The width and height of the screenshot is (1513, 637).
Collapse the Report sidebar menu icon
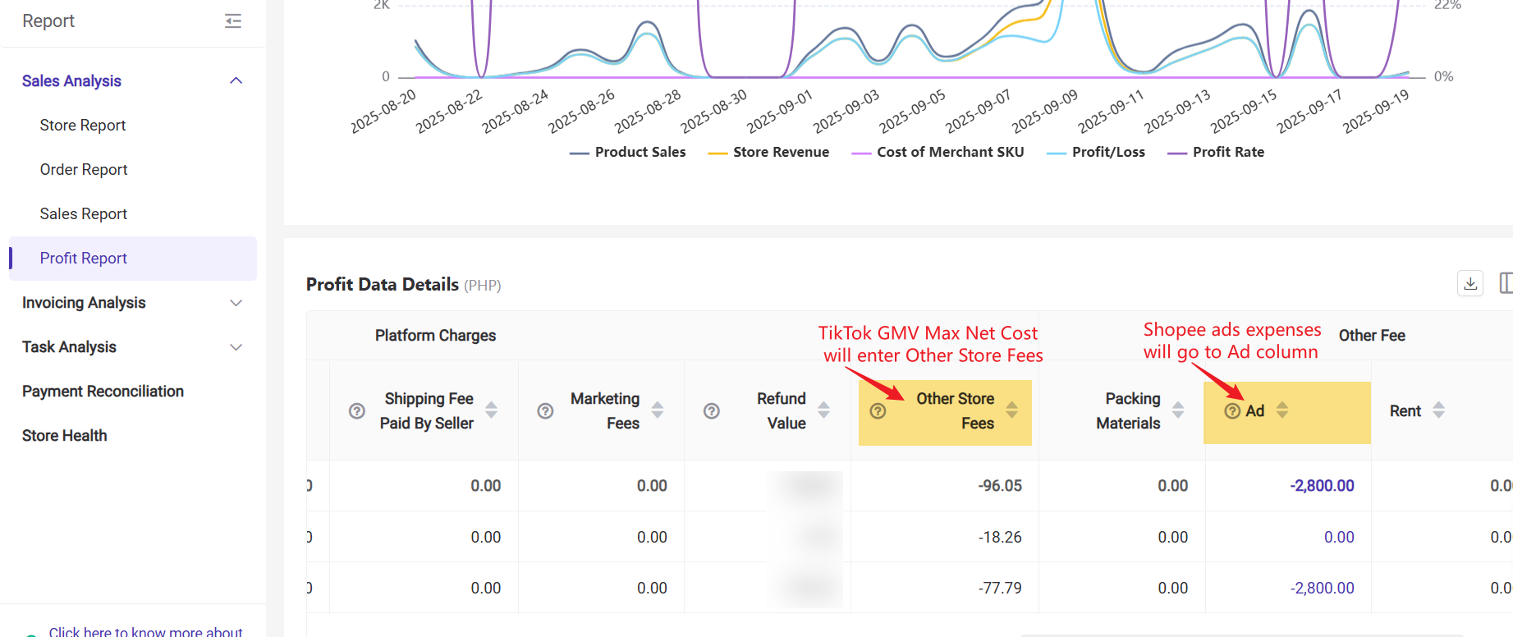(233, 21)
